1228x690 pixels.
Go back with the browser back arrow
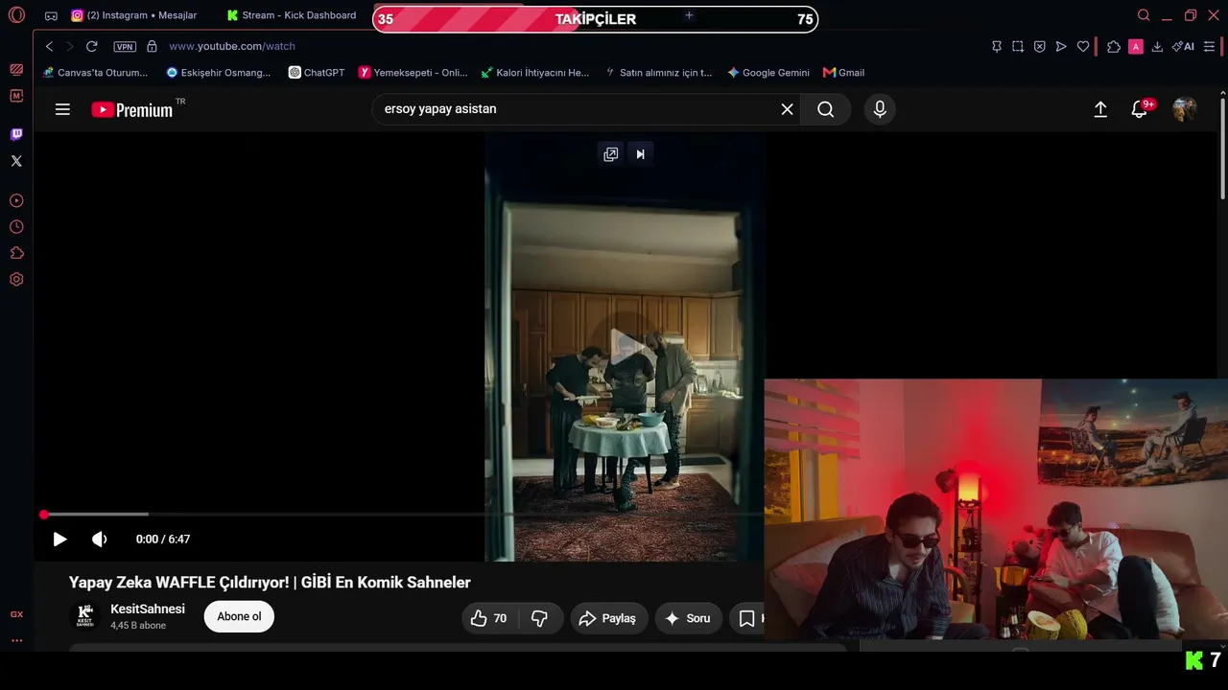(x=49, y=46)
